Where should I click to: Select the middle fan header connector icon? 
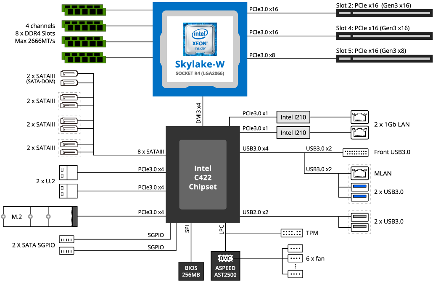pyautogui.click(x=295, y=258)
